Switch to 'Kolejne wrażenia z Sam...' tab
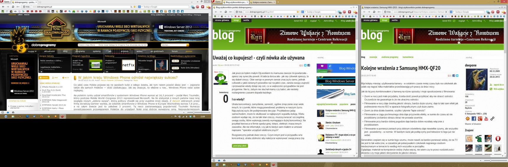The image size is (508, 167). 263,2
